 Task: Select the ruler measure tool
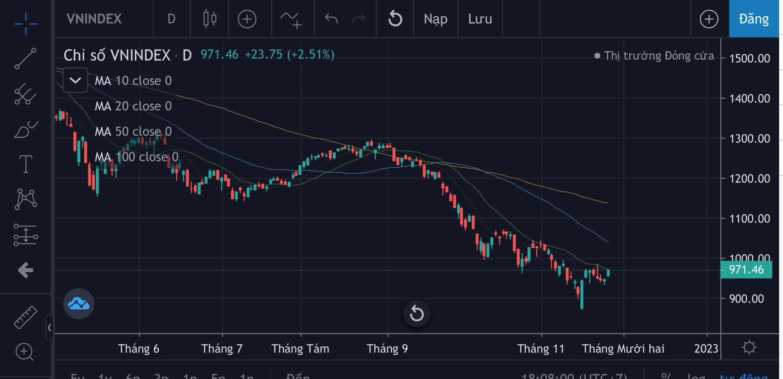[25, 317]
